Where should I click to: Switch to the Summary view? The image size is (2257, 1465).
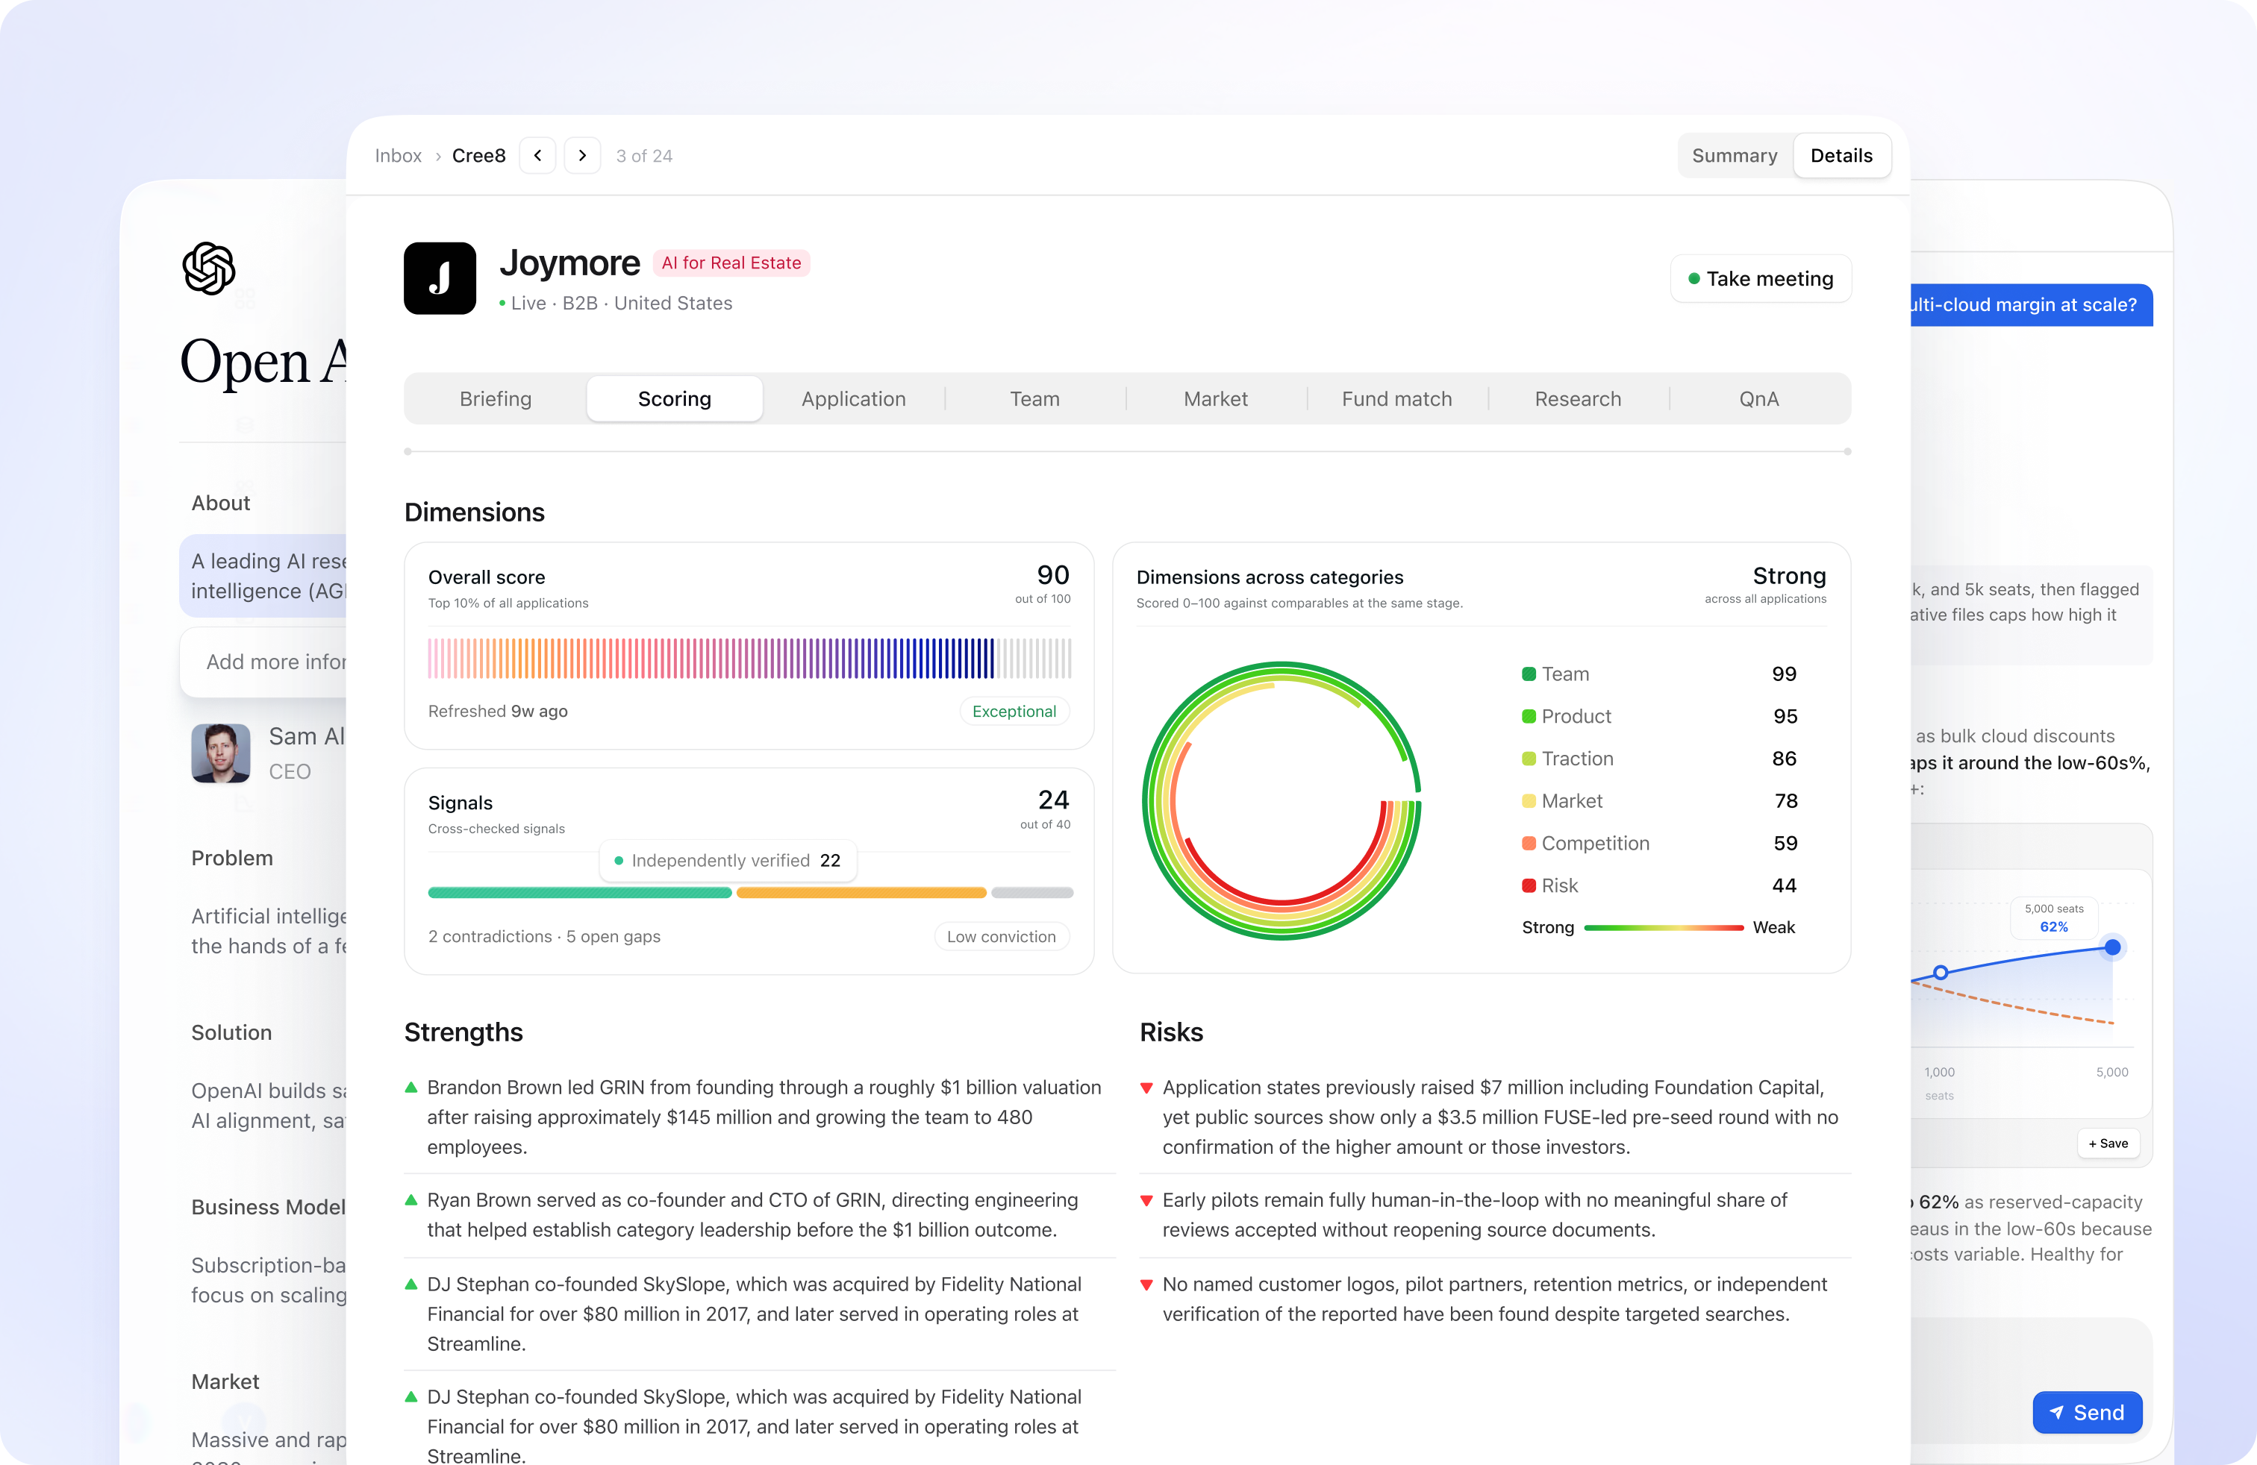click(x=1735, y=155)
